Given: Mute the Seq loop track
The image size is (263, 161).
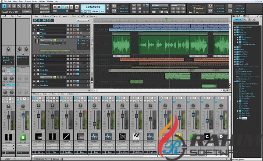Looking at the screenshot, I should pyautogui.click(x=68, y=85).
